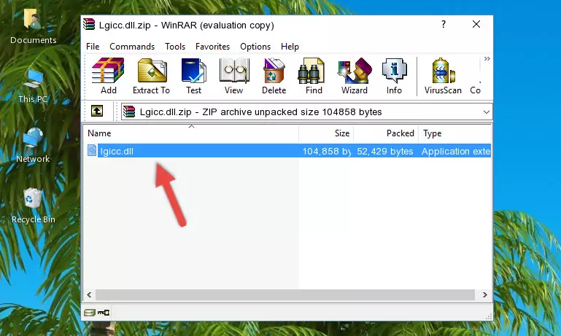Open the File menu

(x=93, y=47)
